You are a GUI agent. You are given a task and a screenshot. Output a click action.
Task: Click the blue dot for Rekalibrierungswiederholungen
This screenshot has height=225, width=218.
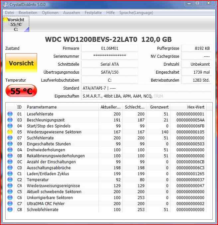click(10, 156)
